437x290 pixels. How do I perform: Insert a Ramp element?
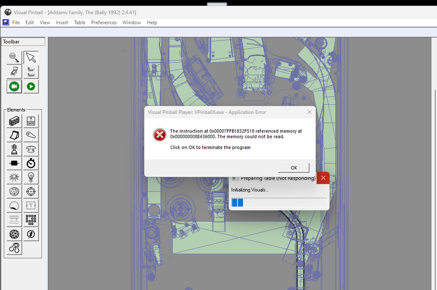coord(14,135)
